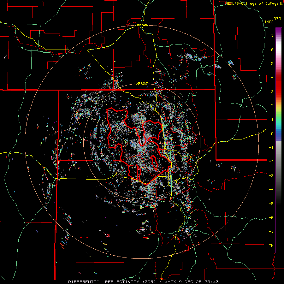284x284 pixels.
Task: Pick the -7 tick label on the scale
Action: pyautogui.click(x=271, y=232)
